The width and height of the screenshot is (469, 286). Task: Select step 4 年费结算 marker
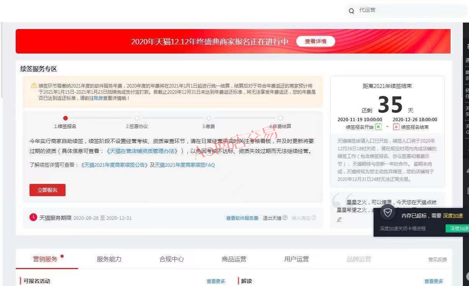[x=280, y=118]
